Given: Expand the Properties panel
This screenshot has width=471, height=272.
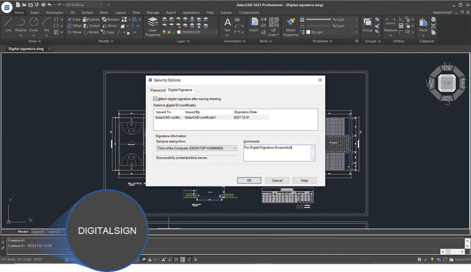Looking at the screenshot, I should tap(322, 41).
